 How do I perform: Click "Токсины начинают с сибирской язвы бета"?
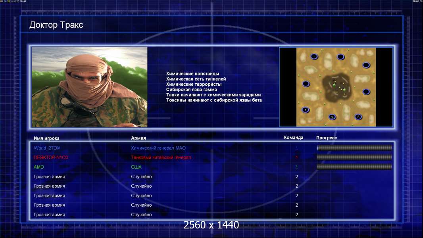click(x=214, y=100)
